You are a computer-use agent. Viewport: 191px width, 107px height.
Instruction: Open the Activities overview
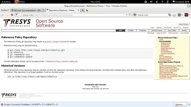pyautogui.click(x=6, y=2)
